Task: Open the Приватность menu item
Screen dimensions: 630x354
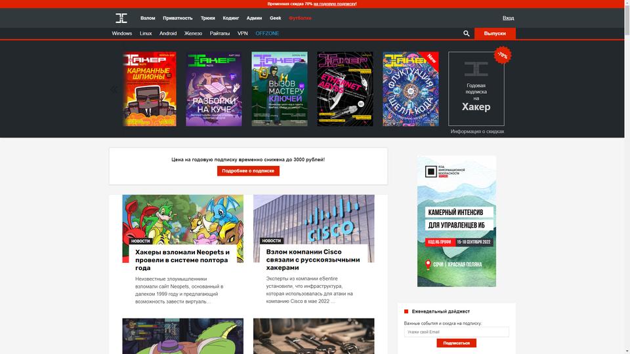Action: tap(178, 18)
